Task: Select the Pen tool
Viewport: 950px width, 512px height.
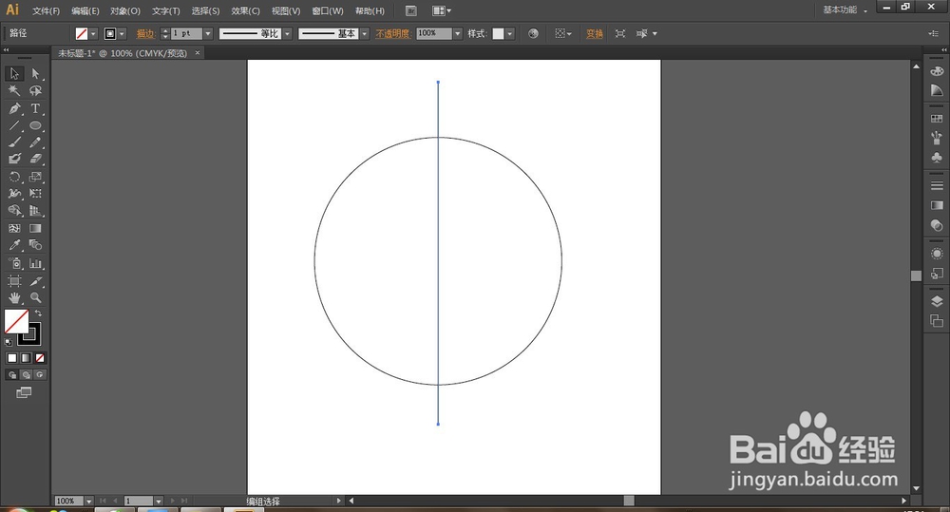Action: click(14, 108)
